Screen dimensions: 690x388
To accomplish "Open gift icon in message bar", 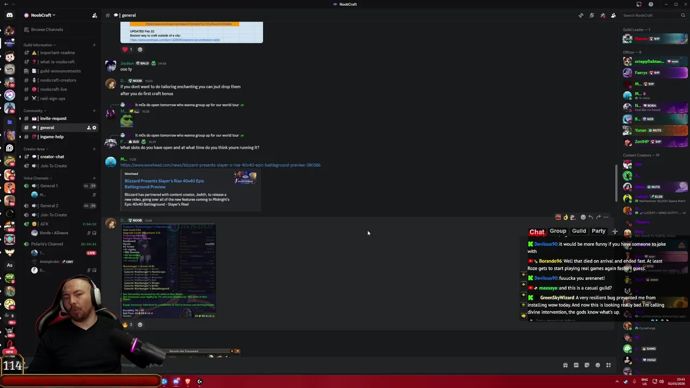I will [x=565, y=365].
